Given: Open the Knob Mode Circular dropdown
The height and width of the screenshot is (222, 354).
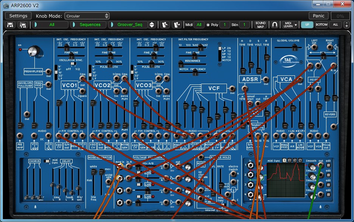Looking at the screenshot, I should [x=87, y=16].
